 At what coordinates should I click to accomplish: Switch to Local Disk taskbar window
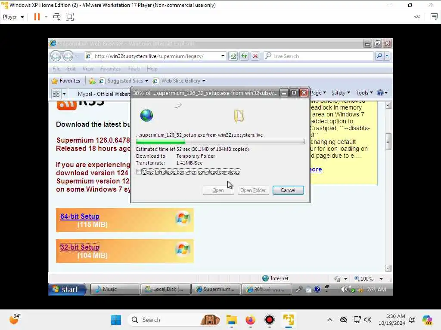click(x=166, y=289)
